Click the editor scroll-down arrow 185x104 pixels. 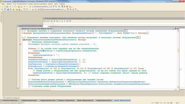(178, 87)
